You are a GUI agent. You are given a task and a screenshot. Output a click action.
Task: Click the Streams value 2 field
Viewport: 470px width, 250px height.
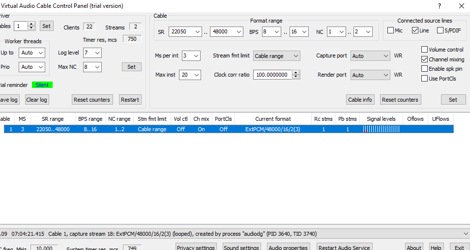tap(136, 27)
